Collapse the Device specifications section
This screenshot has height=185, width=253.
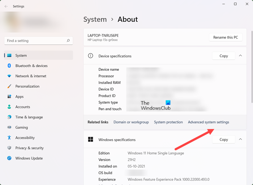click(x=240, y=56)
